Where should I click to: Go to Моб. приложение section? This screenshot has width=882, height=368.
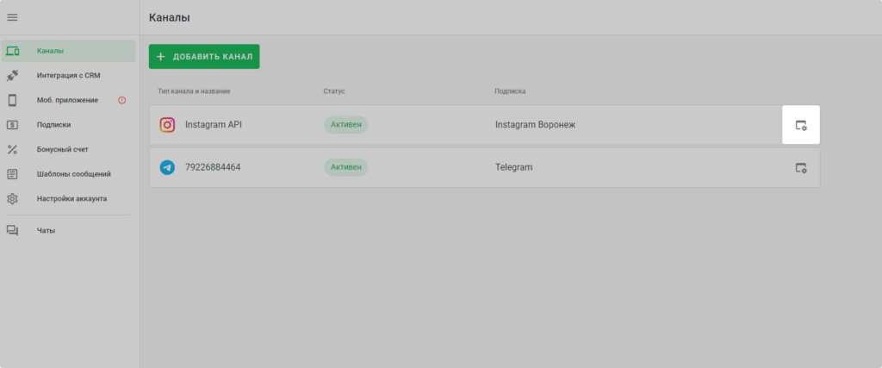(x=67, y=100)
